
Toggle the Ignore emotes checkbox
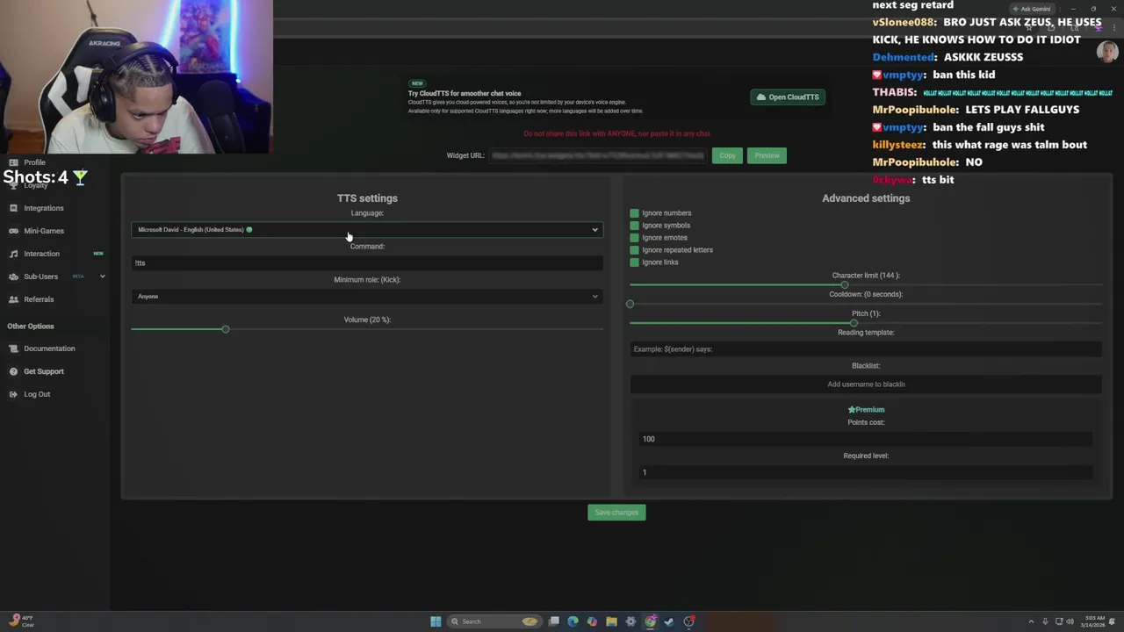tap(634, 238)
